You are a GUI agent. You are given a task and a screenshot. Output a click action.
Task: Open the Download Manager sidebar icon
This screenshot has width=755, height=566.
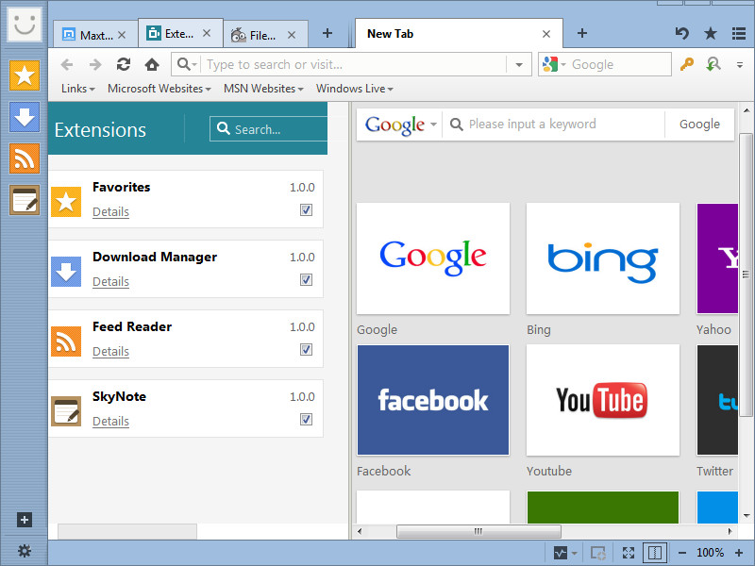[25, 117]
